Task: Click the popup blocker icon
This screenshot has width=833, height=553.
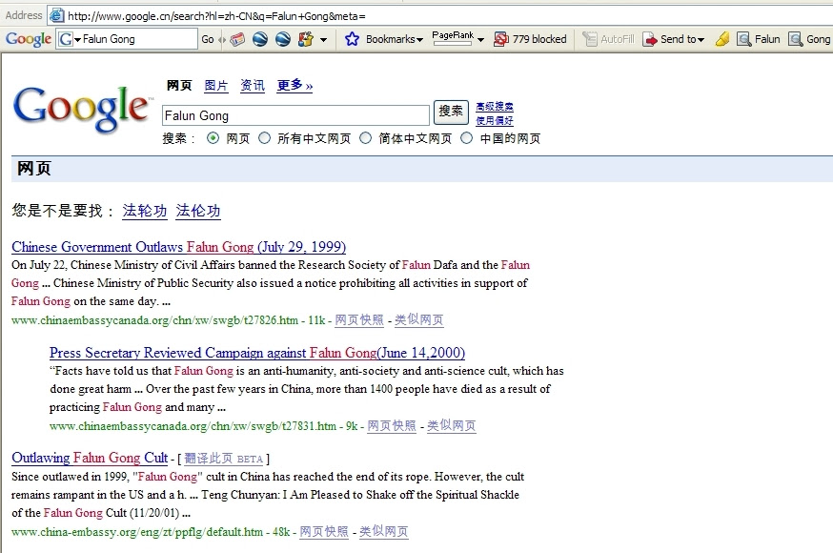Action: [500, 39]
